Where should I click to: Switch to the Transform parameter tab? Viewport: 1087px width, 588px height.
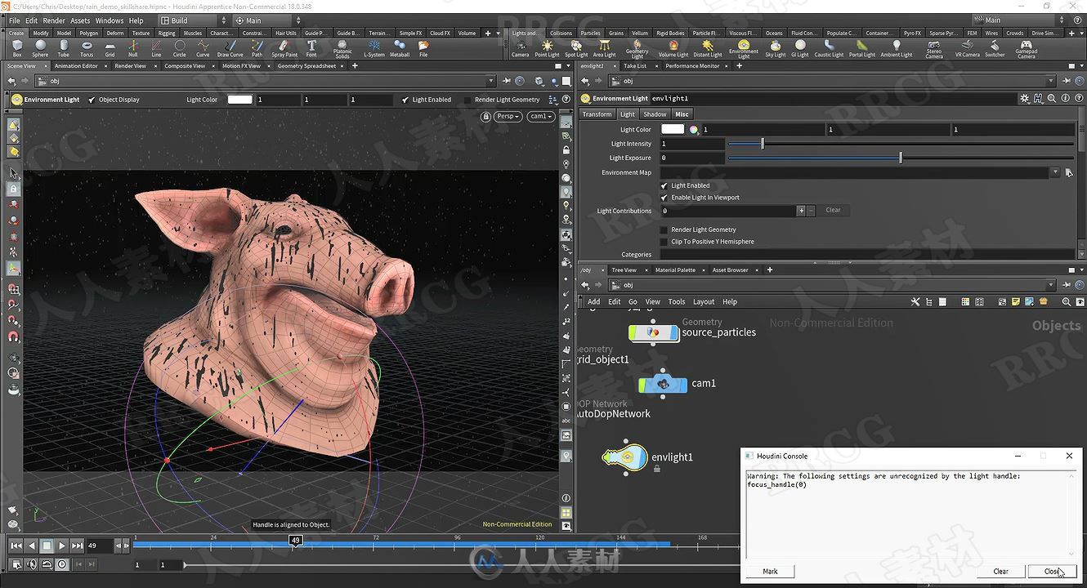coord(597,114)
